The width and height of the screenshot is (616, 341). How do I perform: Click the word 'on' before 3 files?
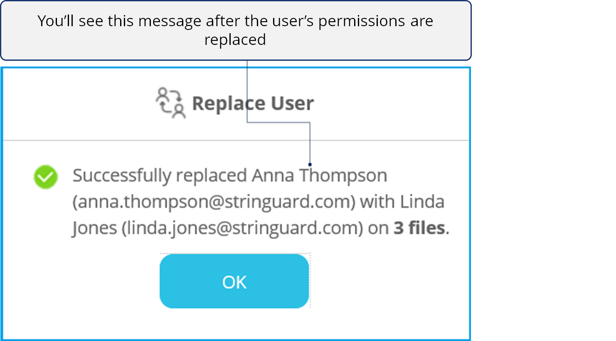[378, 228]
